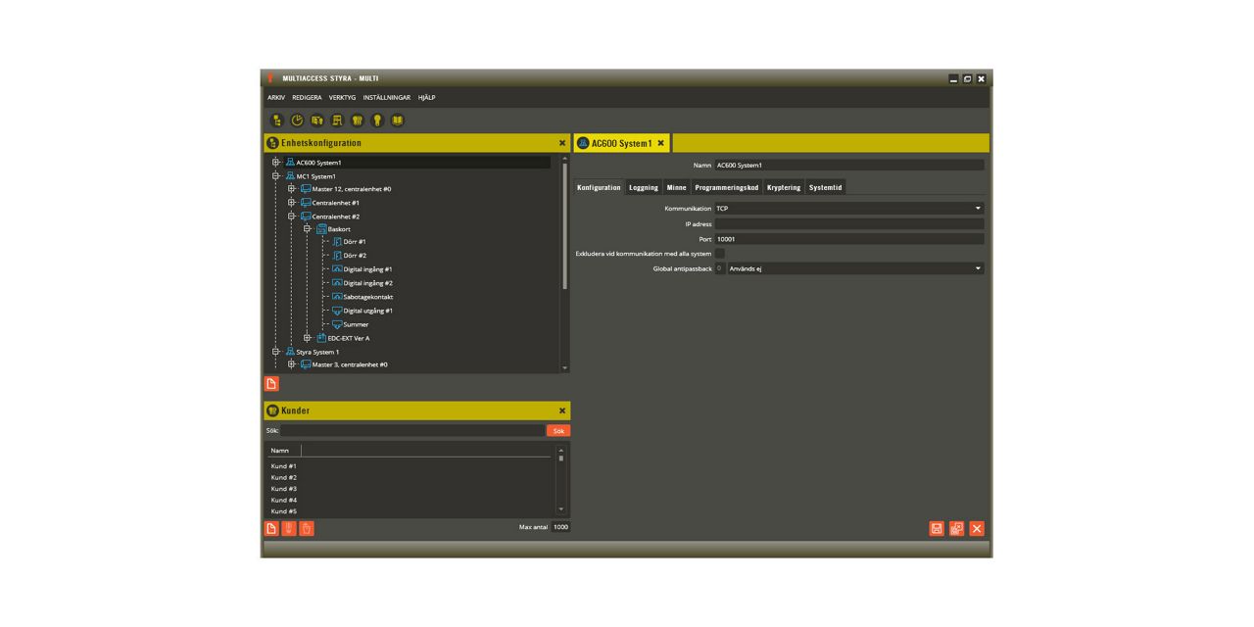Select Kund #3 in customer list
The image size is (1254, 627).
click(x=284, y=489)
